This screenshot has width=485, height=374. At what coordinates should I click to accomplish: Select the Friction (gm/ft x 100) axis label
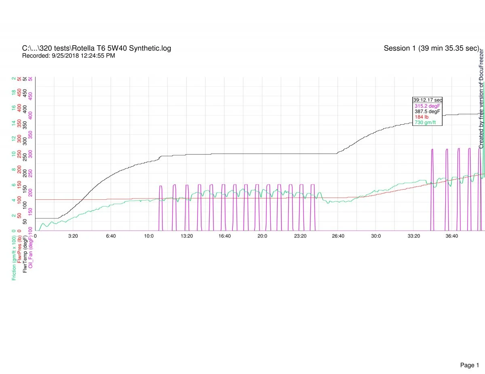click(14, 255)
